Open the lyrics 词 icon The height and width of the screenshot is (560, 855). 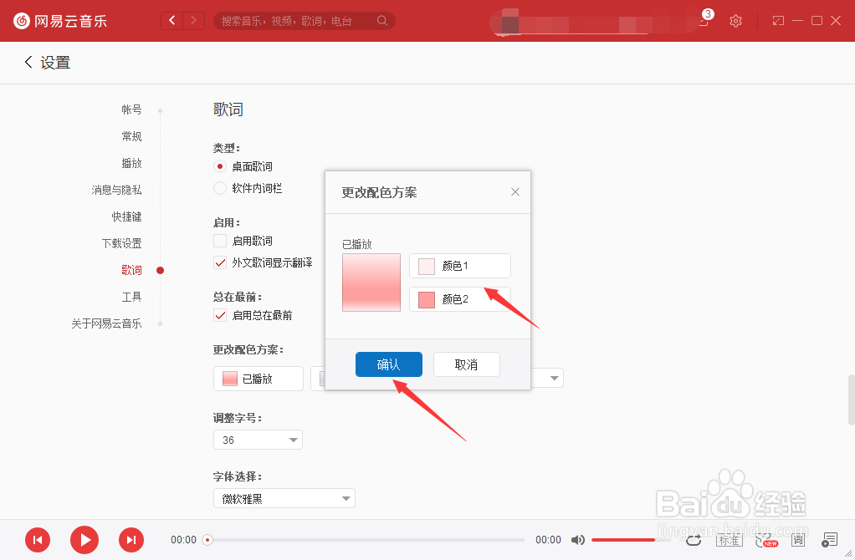coord(798,540)
